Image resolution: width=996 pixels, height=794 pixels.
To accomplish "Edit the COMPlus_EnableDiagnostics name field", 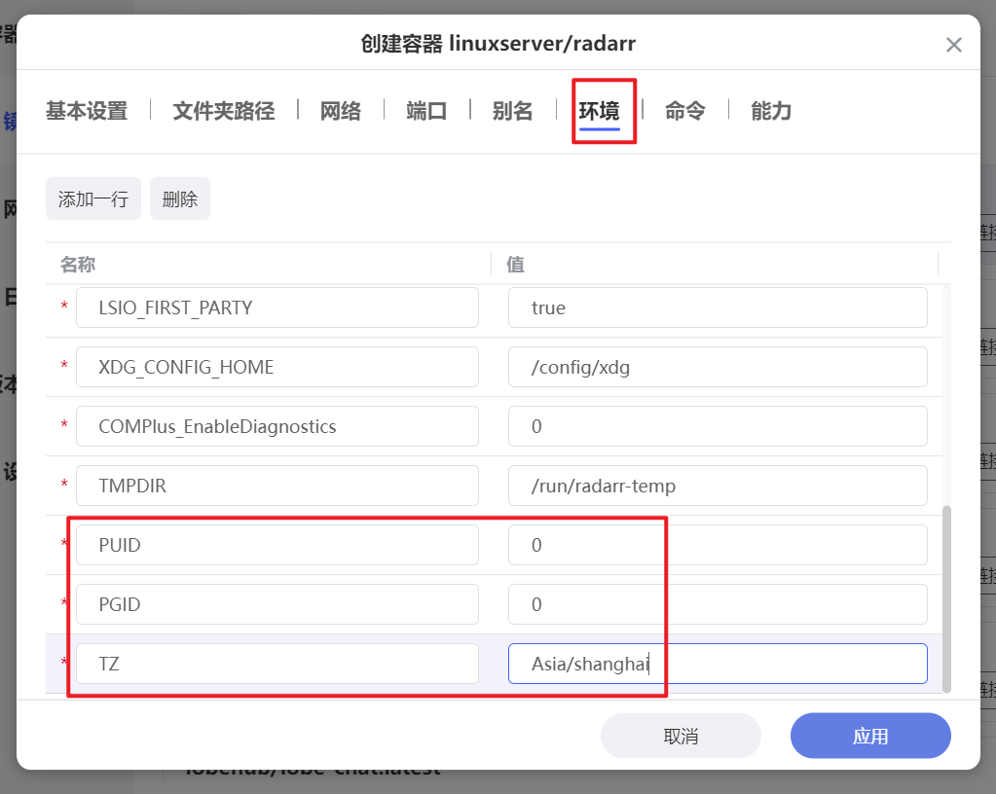I will 277,426.
